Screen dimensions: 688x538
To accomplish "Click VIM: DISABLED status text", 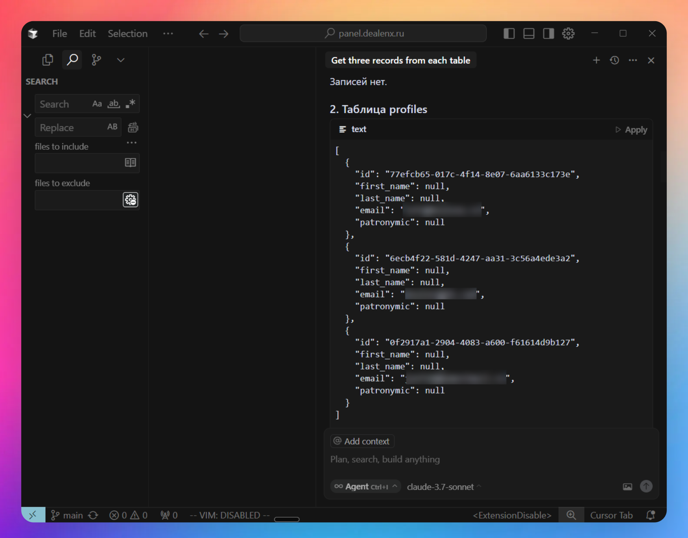I will (x=230, y=515).
